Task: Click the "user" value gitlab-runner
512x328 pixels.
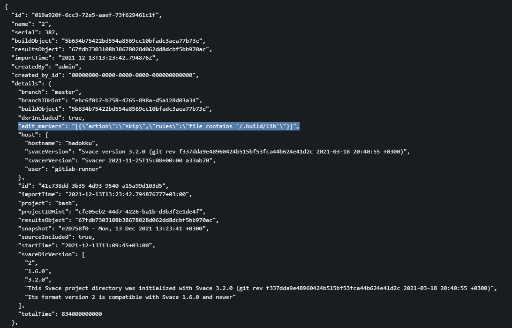Action: pos(72,169)
